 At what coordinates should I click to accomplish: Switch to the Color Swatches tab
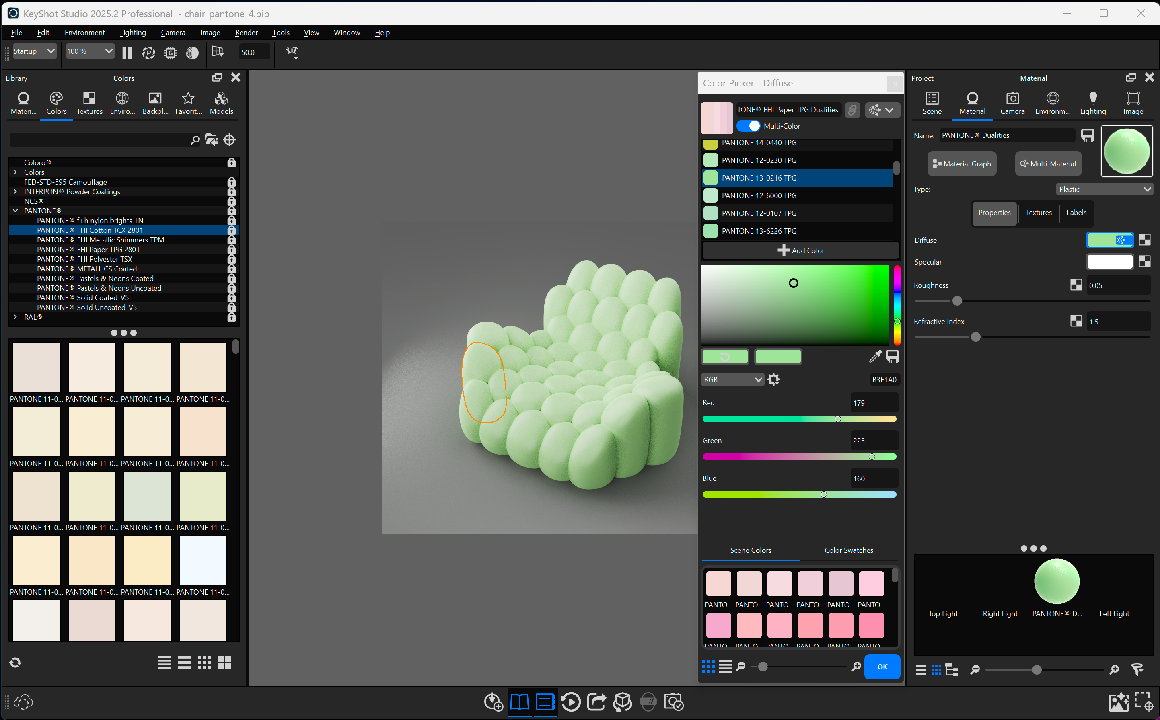(x=849, y=550)
